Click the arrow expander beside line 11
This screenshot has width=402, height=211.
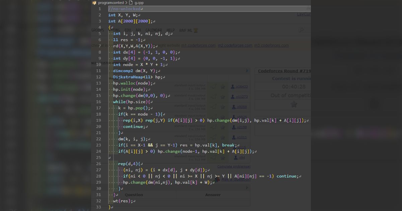tap(247, 70)
